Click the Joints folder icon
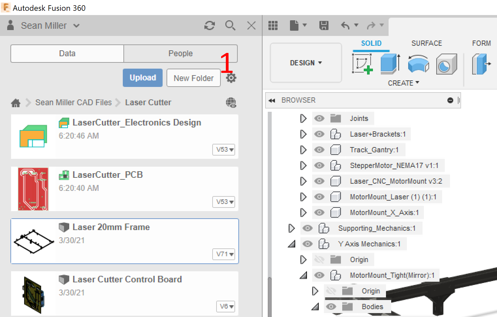This screenshot has width=497, height=317. pyautogui.click(x=336, y=118)
